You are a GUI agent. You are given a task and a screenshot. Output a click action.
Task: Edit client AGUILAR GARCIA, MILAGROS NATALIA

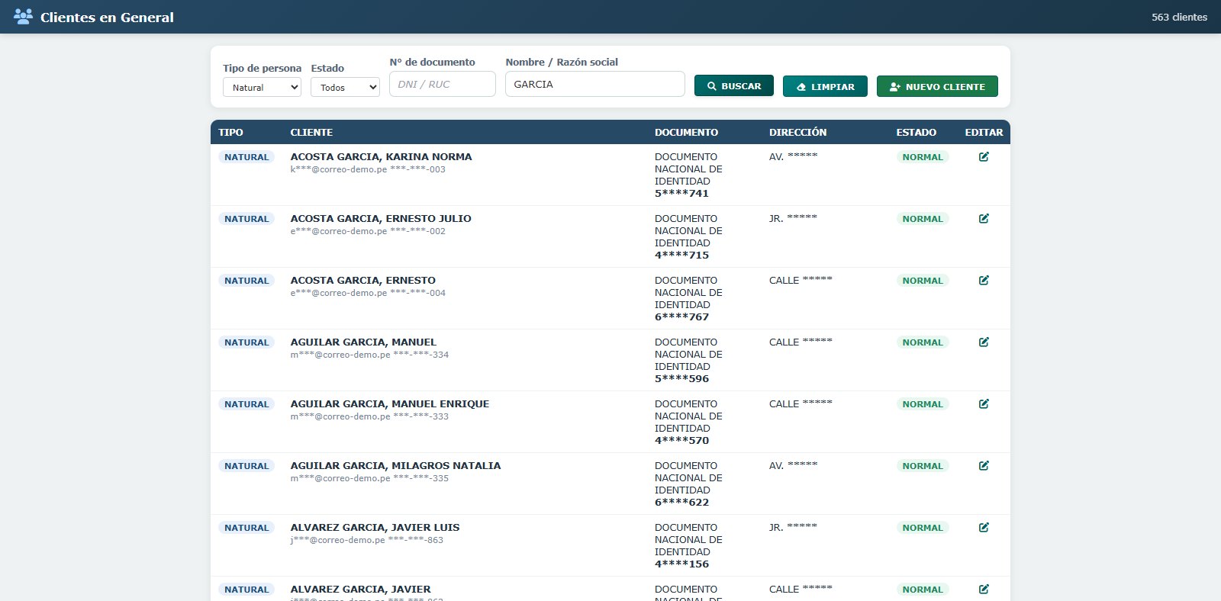pyautogui.click(x=984, y=465)
